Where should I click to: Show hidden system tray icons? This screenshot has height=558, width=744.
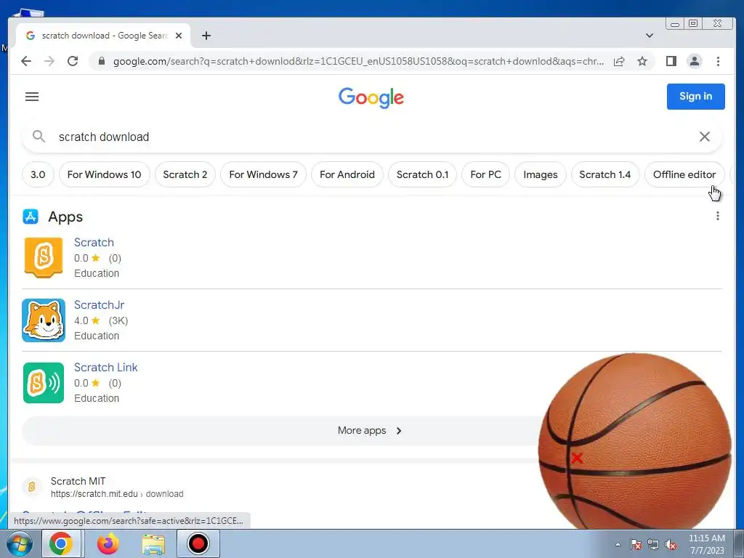click(618, 544)
